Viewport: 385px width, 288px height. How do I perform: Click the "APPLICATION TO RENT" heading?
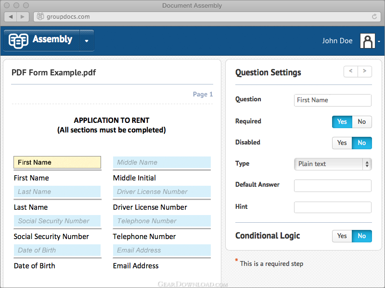112,120
